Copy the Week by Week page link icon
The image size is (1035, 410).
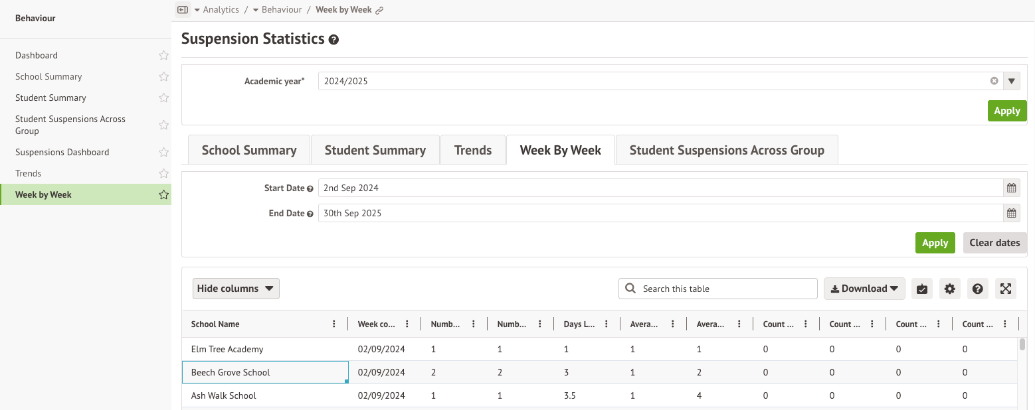379,10
